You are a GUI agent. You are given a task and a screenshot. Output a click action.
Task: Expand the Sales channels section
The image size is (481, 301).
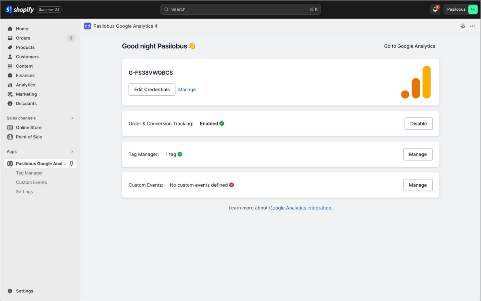point(72,118)
